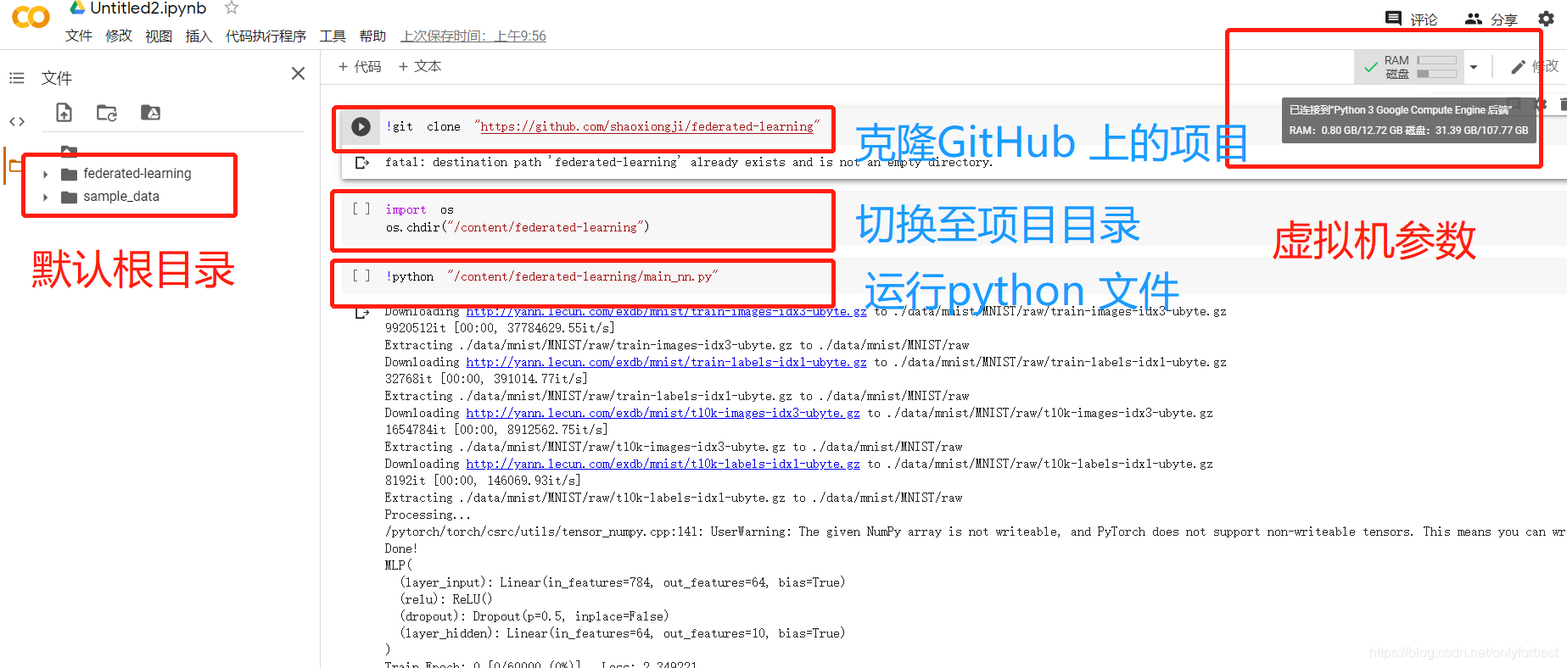Image resolution: width=1567 pixels, height=668 pixels.
Task: Click the mount Google Drive icon
Action: tap(150, 113)
